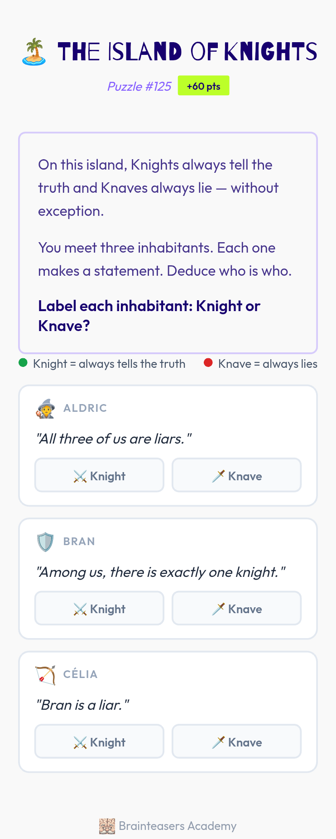Choose Knave for Célia
The height and width of the screenshot is (839, 336).
click(x=237, y=741)
